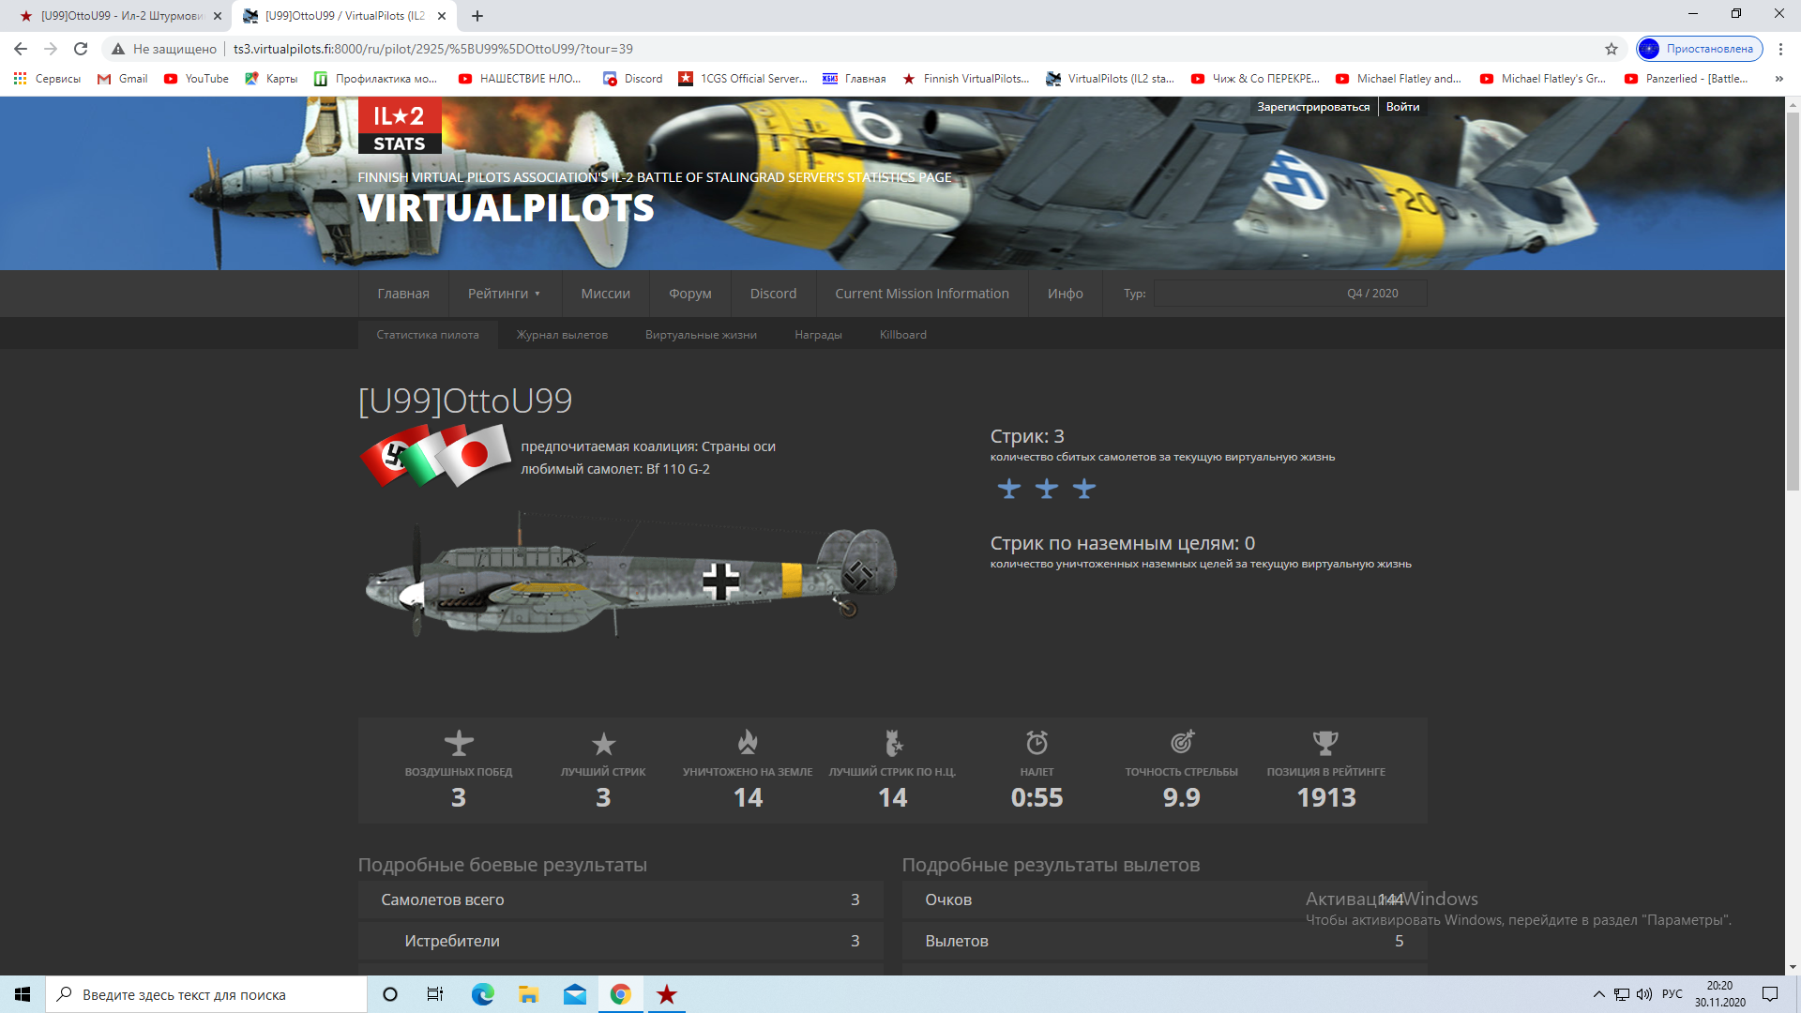Click the Windows search input field
This screenshot has height=1013, width=1801.
point(206,994)
